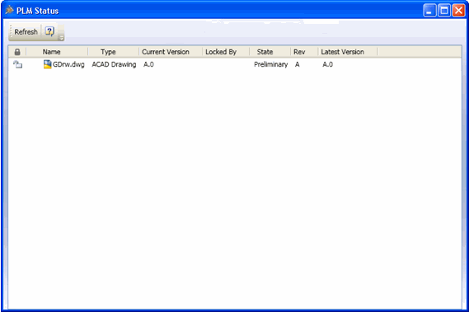Viewport: 469px width, 312px height.
Task: Open the help question mark icon
Action: [49, 31]
